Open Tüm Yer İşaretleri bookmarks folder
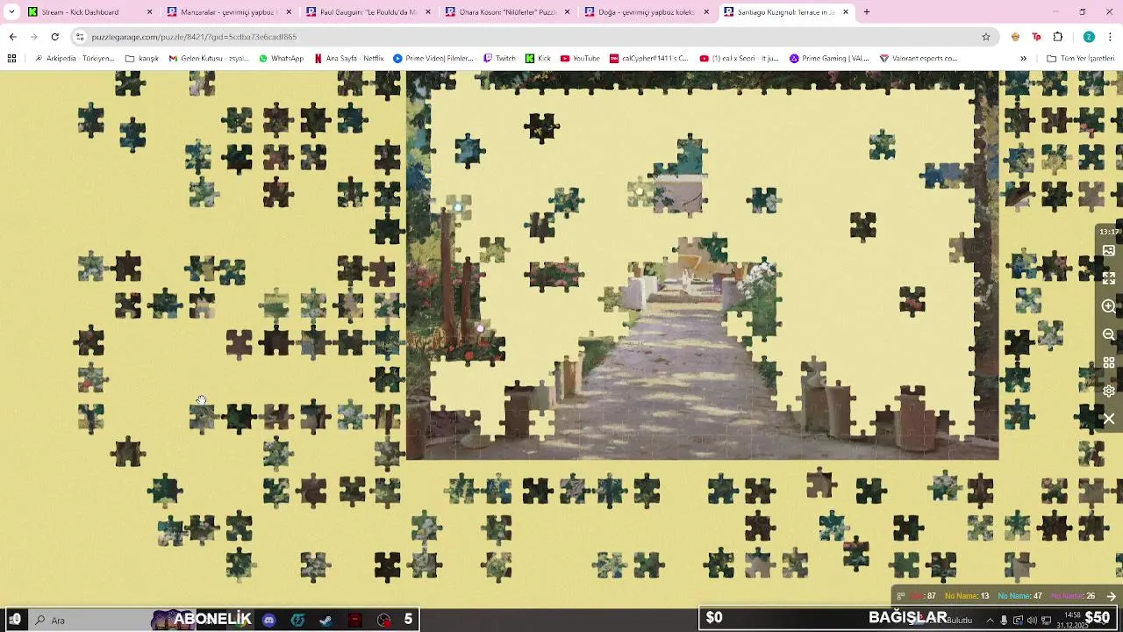 point(1080,58)
